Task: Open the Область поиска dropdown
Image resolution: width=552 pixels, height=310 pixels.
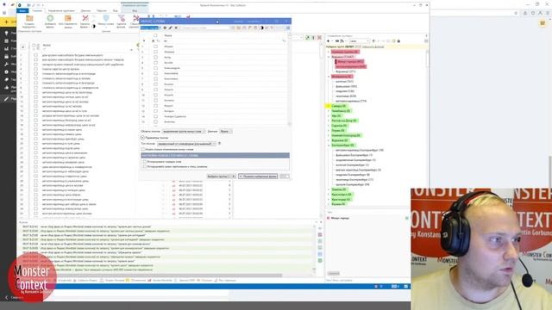Action: 184,131
